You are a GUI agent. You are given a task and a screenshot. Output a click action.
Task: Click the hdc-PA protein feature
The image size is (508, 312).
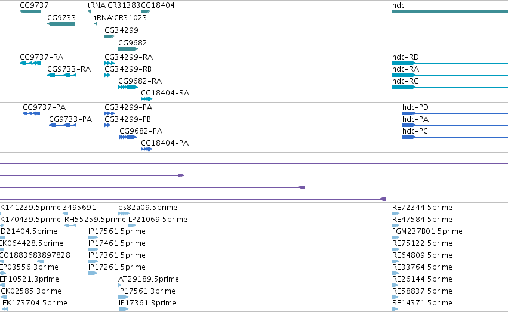click(x=455, y=126)
